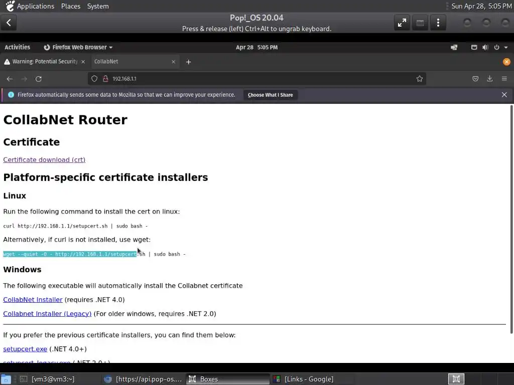Switch to https://api.pop-os taskbar window
Screen dimensions: 514x385
coord(143,379)
